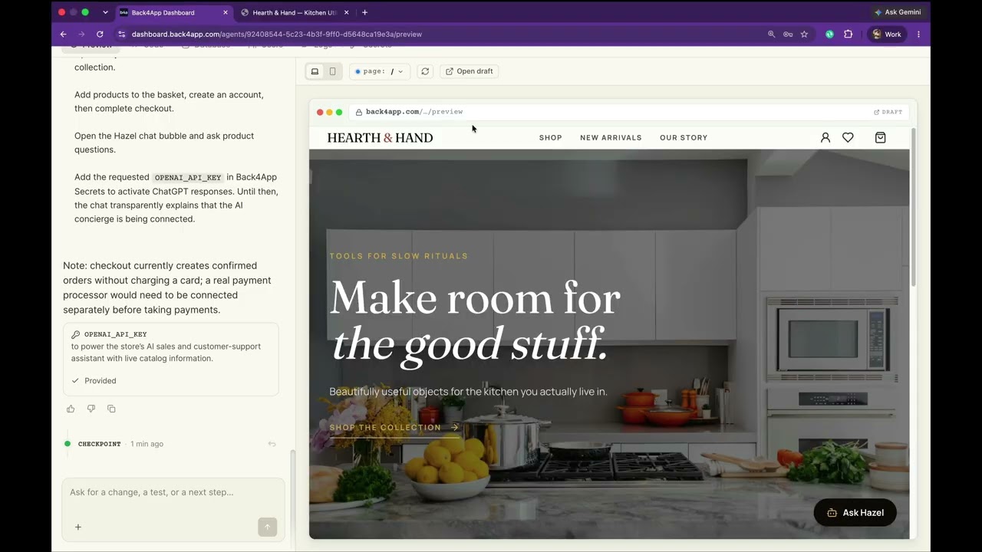Image resolution: width=982 pixels, height=552 pixels.
Task: Open OUR STORY in store navigation
Action: click(x=684, y=138)
